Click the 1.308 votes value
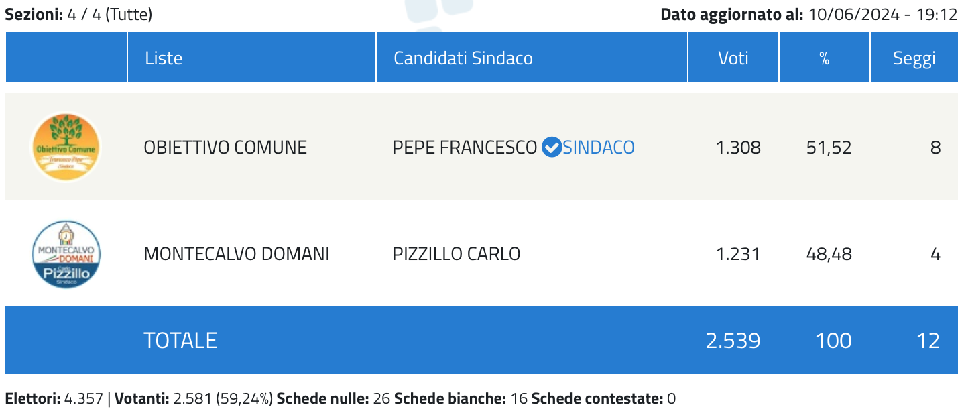Viewport: 964px width, 413px height. click(x=739, y=147)
